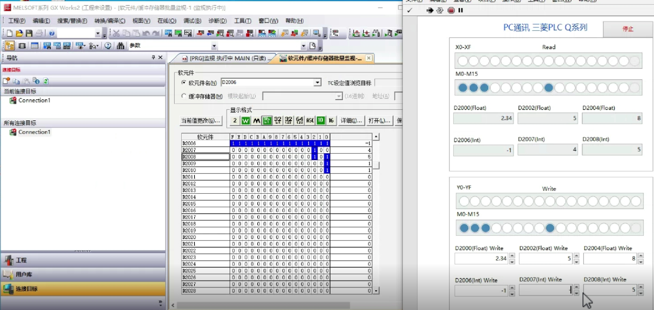Viewport: 654px width, 310px height.
Task: Click the round help icon in second toolbar row
Action: tap(108, 46)
